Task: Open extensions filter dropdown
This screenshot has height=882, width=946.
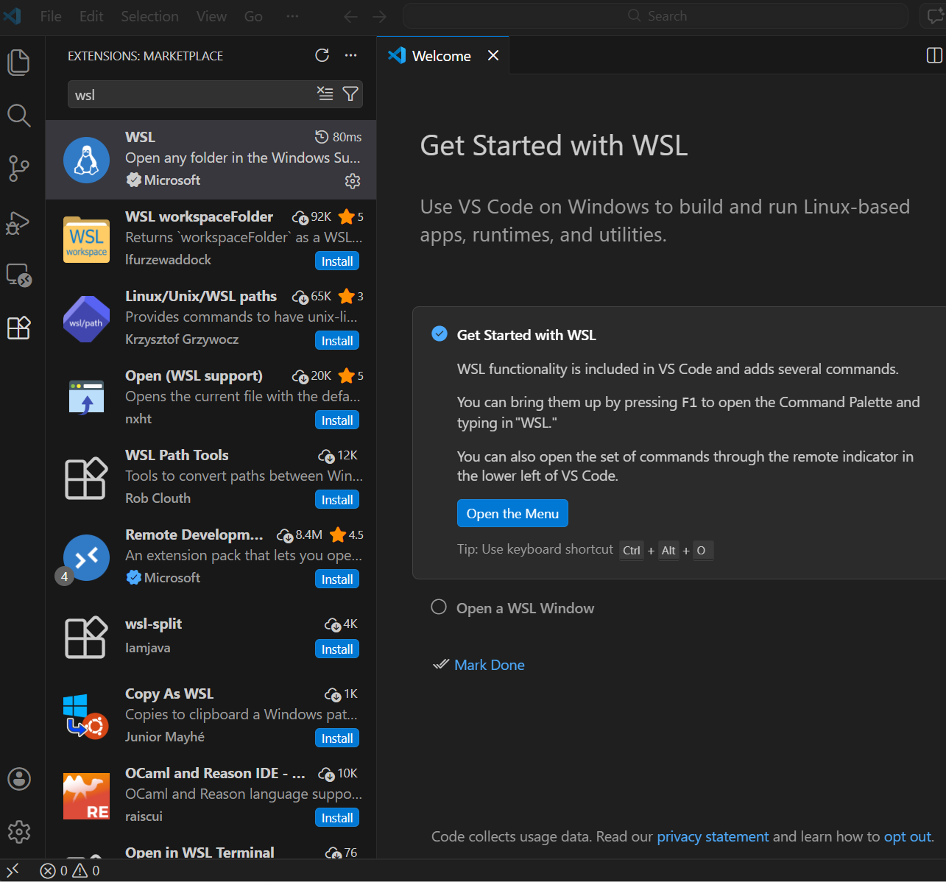Action: click(x=350, y=94)
